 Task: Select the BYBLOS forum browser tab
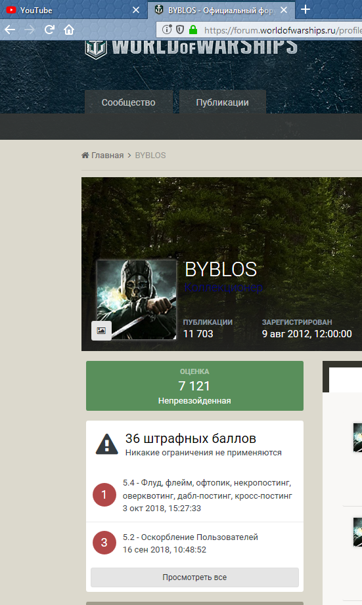point(221,10)
